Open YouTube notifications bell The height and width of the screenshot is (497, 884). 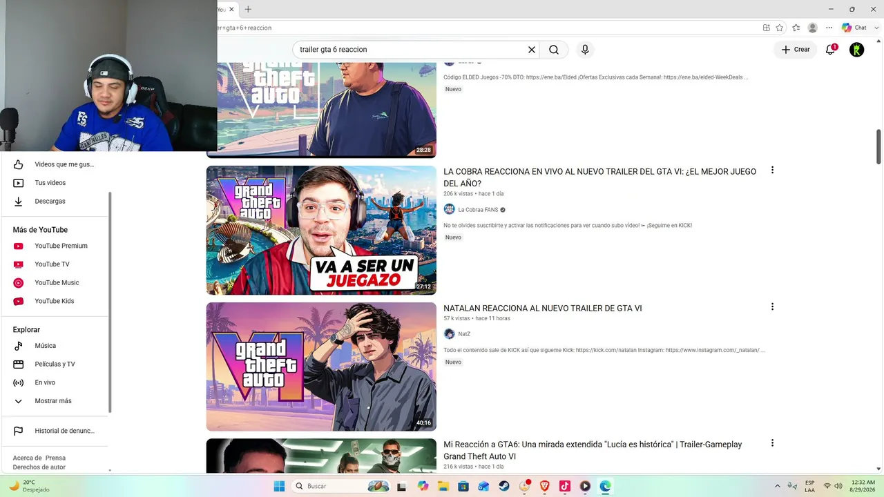pyautogui.click(x=831, y=50)
